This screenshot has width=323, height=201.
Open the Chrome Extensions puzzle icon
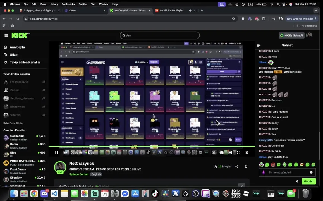click(x=264, y=19)
